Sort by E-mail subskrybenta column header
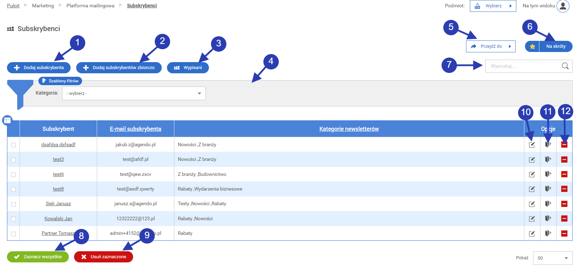Image resolution: width=575 pixels, height=268 pixels. [136, 129]
